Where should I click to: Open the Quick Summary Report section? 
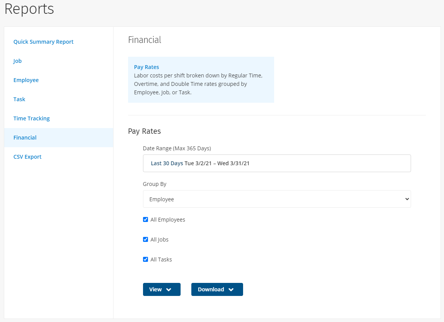pyautogui.click(x=43, y=41)
